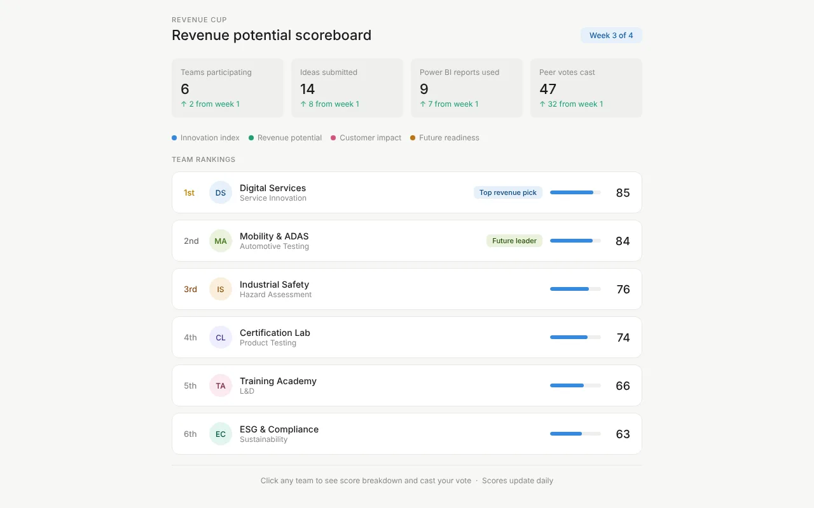814x508 pixels.
Task: Click the Innovation index legend label
Action: [210, 138]
